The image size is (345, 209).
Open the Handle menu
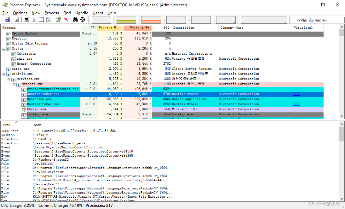(x=82, y=13)
